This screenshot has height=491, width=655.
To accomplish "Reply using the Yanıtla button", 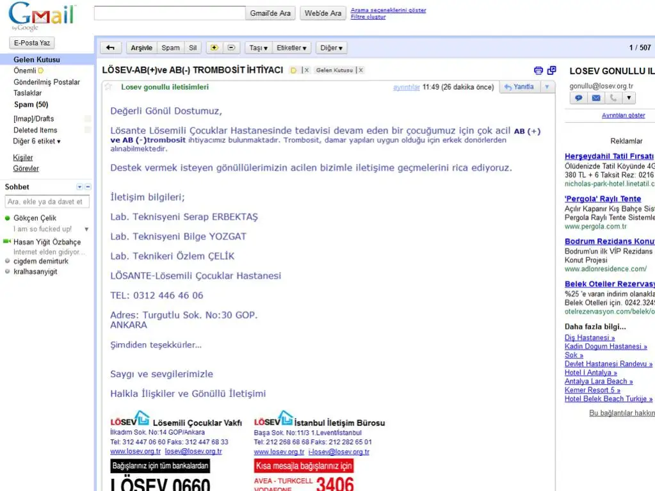I will [519, 87].
